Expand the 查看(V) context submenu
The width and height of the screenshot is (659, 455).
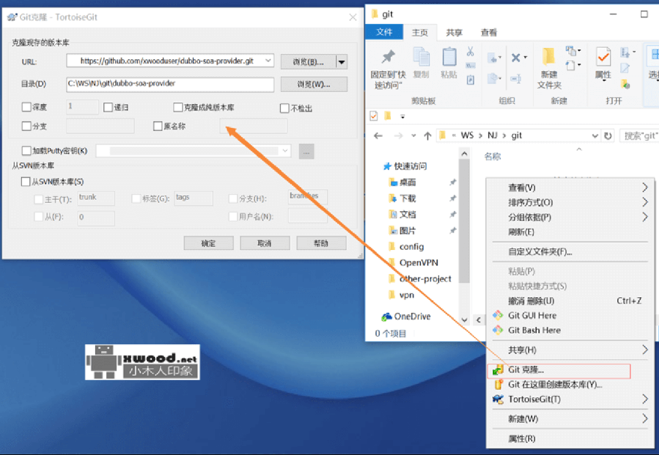coord(568,187)
